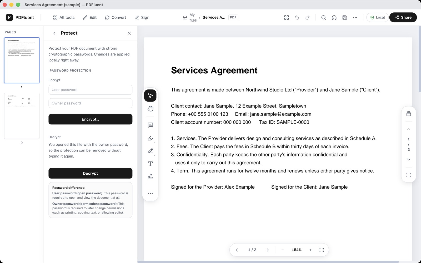
Task: Open the grid view icon in header
Action: (287, 17)
